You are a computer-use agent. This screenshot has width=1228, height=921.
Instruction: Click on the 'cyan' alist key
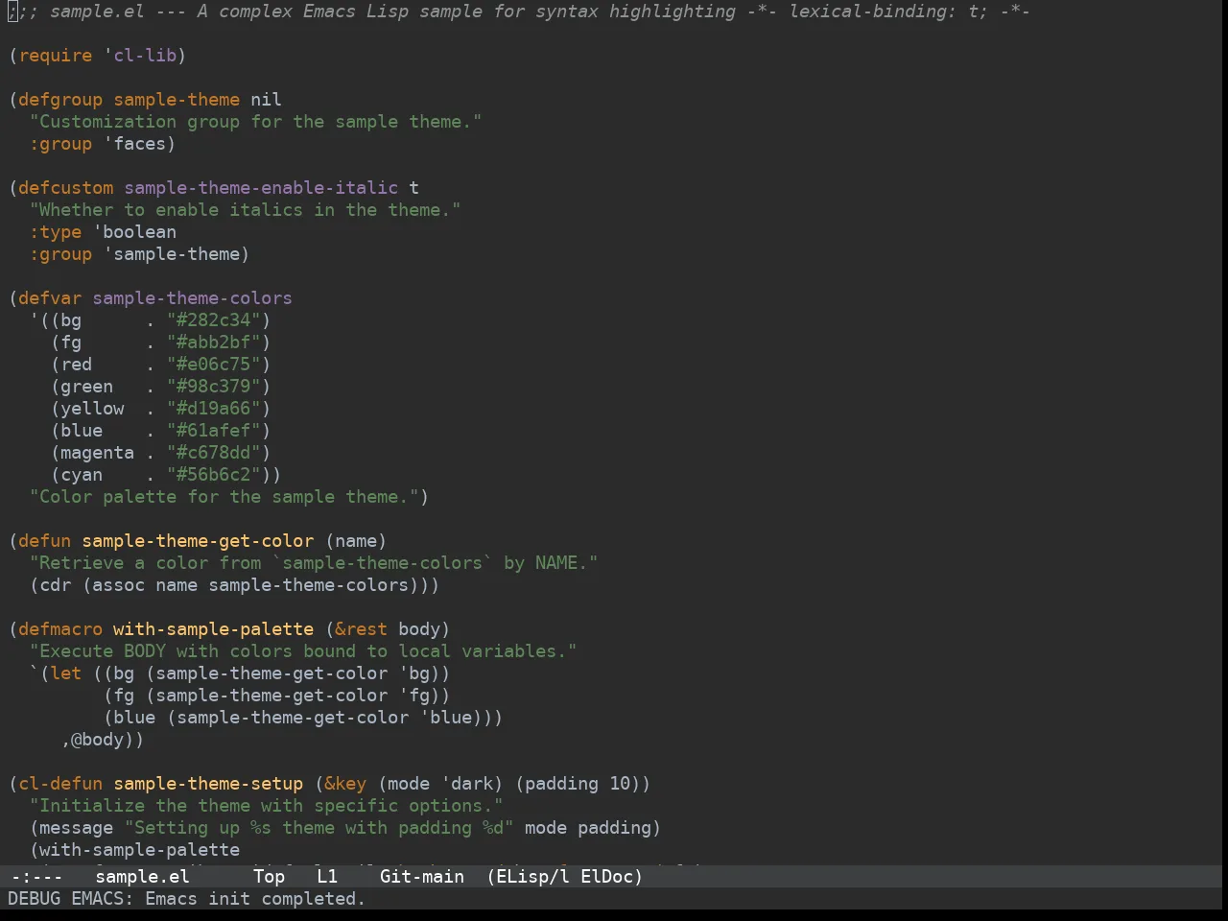(82, 475)
